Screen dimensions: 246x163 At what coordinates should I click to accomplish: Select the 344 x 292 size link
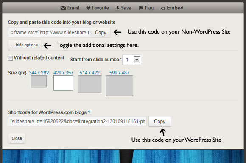[x=39, y=73]
